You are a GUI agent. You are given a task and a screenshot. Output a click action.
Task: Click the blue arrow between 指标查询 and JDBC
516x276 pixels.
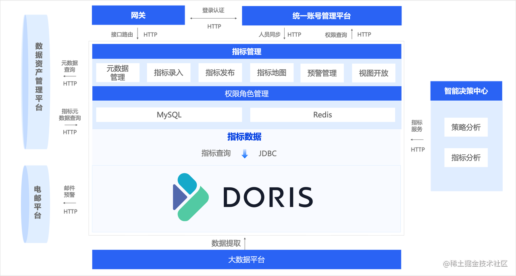tap(245, 154)
